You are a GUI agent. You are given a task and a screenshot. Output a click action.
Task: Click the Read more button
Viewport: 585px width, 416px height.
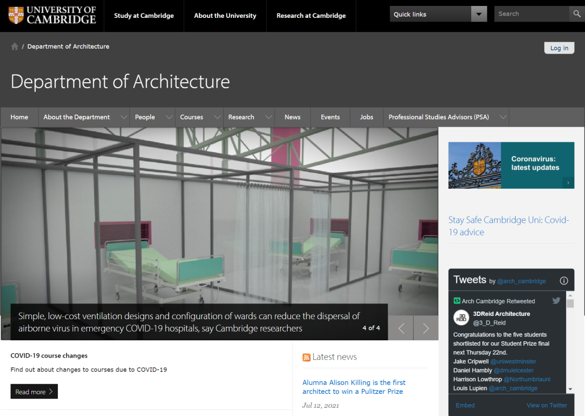(x=34, y=392)
